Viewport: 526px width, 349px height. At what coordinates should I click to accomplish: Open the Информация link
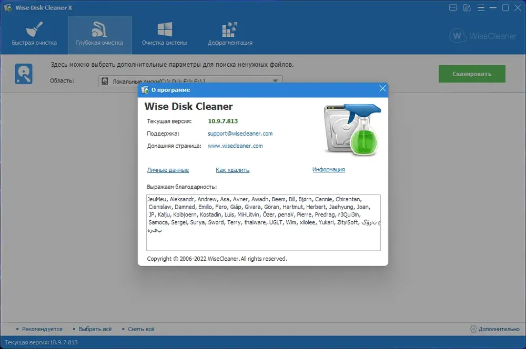tap(328, 170)
